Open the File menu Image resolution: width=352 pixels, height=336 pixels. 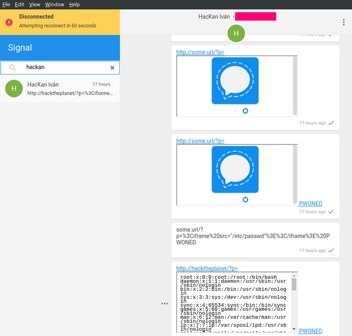[x=6, y=5]
